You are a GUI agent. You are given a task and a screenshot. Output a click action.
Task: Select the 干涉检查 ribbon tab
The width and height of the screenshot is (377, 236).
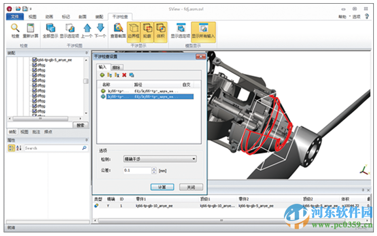120,17
